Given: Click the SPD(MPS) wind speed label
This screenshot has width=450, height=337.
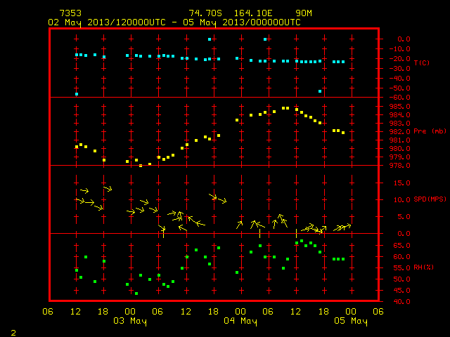Looking at the screenshot, I should pos(430,199).
